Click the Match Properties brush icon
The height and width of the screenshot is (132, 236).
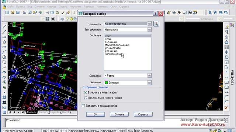click(x=68, y=12)
